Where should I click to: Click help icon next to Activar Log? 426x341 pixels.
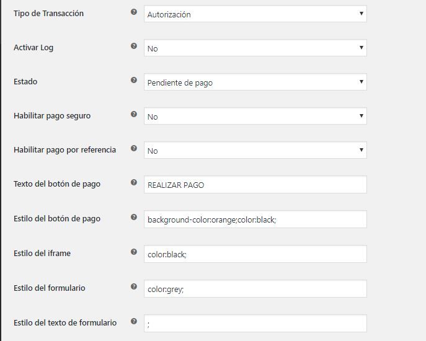(x=134, y=46)
